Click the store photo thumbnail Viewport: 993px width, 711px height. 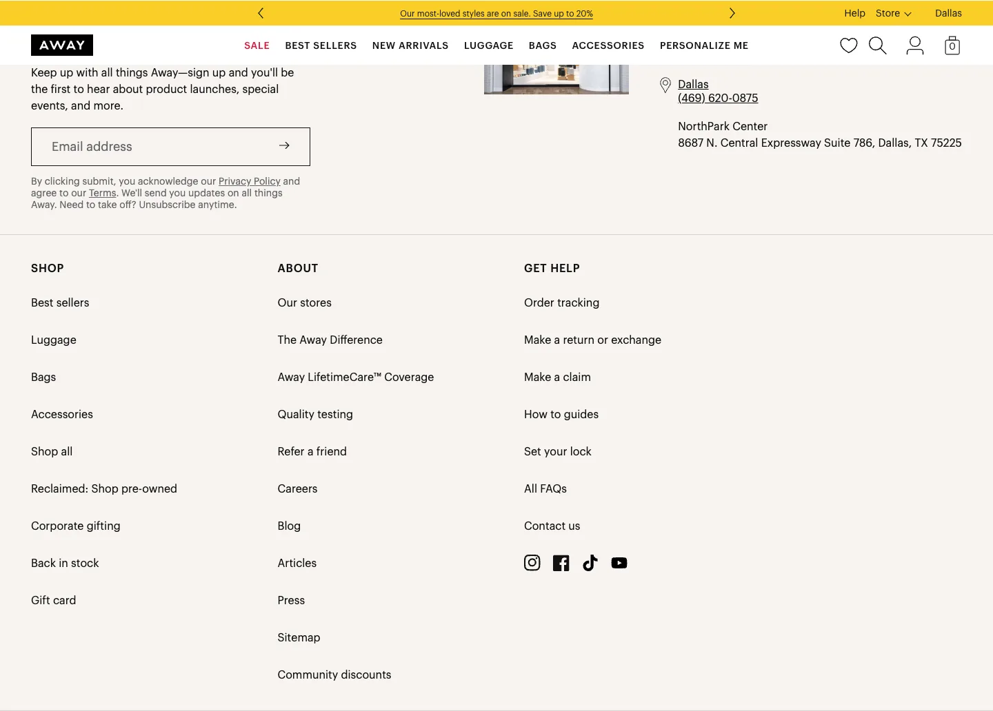[556, 79]
